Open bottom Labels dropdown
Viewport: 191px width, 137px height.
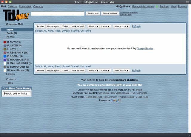(x=105, y=71)
